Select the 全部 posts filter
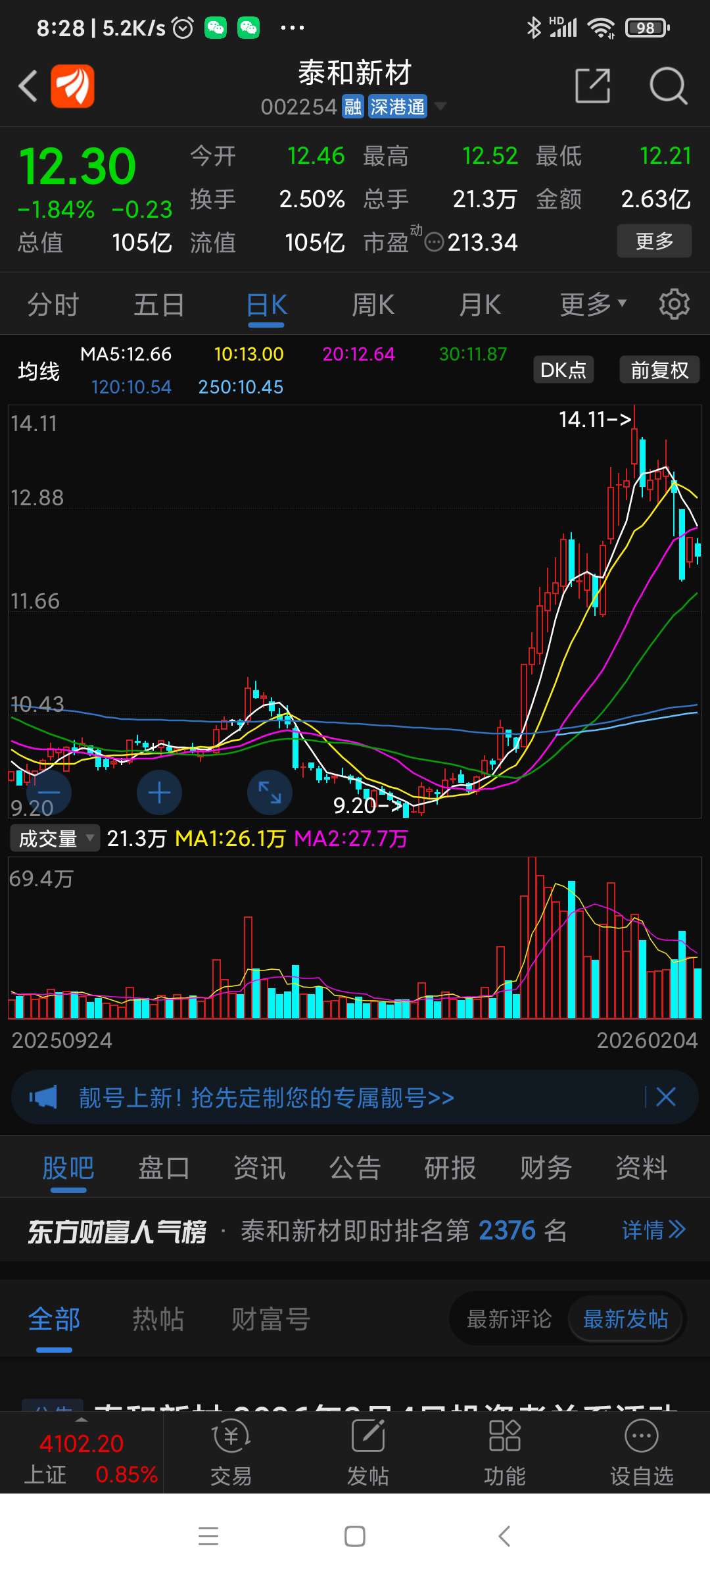Viewport: 710px width, 1579px height. point(54,1319)
